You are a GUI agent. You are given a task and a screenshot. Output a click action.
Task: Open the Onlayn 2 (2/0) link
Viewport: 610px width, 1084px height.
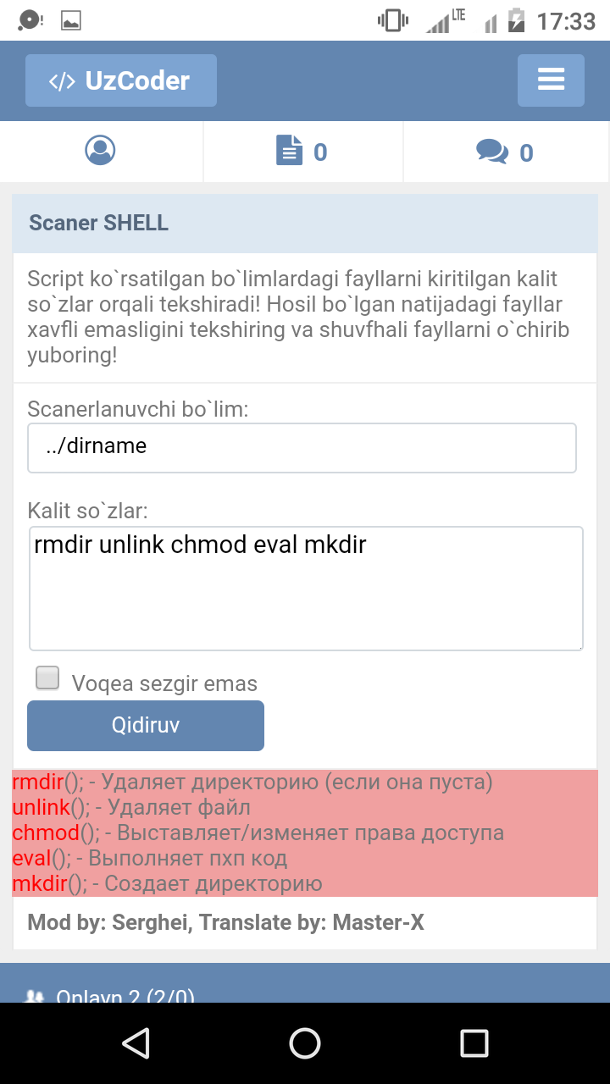(125, 997)
